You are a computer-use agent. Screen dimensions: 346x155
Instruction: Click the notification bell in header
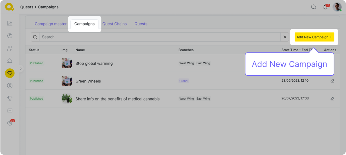pyautogui.click(x=325, y=7)
